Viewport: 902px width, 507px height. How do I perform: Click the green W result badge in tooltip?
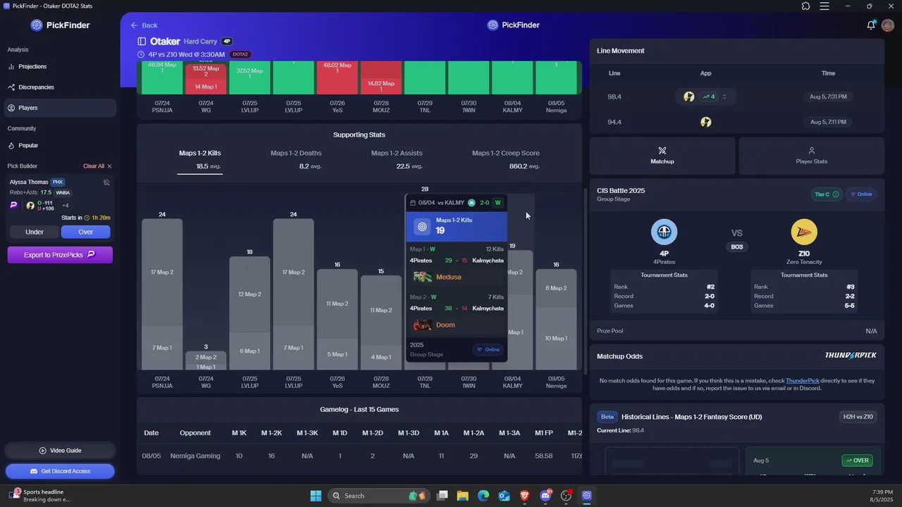(498, 203)
